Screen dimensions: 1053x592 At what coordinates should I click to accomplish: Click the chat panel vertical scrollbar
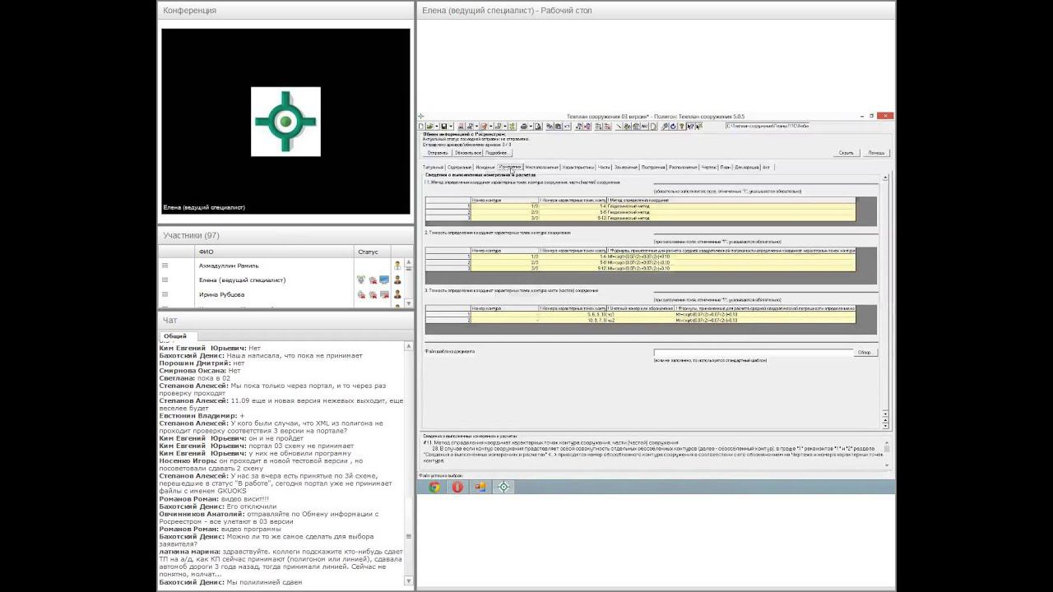[x=410, y=465]
